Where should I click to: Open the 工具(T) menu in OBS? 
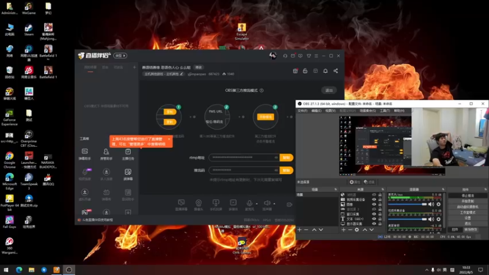pos(385,111)
